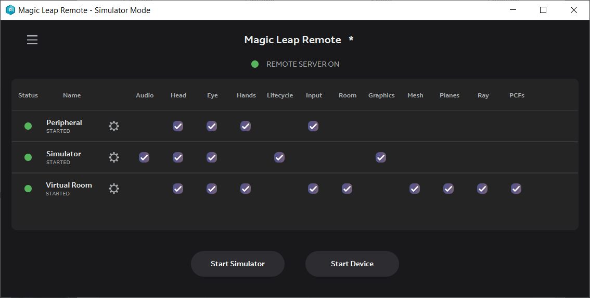Click the Start Device button
Screen dimensions: 590x298
tap(352, 264)
